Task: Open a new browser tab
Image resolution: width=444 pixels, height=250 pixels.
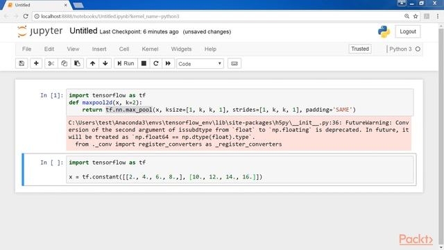Action: pyautogui.click(x=78, y=5)
